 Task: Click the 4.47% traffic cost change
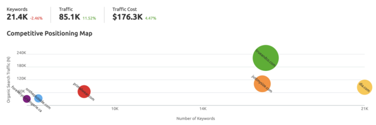tap(151, 18)
